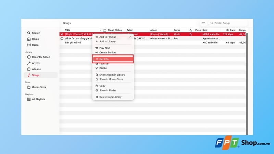The height and width of the screenshot is (154, 274).
Task: Click the All Playlists grid icon
Action: pos(29,99)
